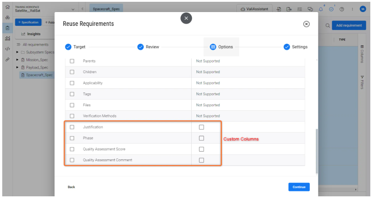Open the discussions chat bubbles icon
Image resolution: width=373 pixels, height=199 pixels.
(310, 9)
